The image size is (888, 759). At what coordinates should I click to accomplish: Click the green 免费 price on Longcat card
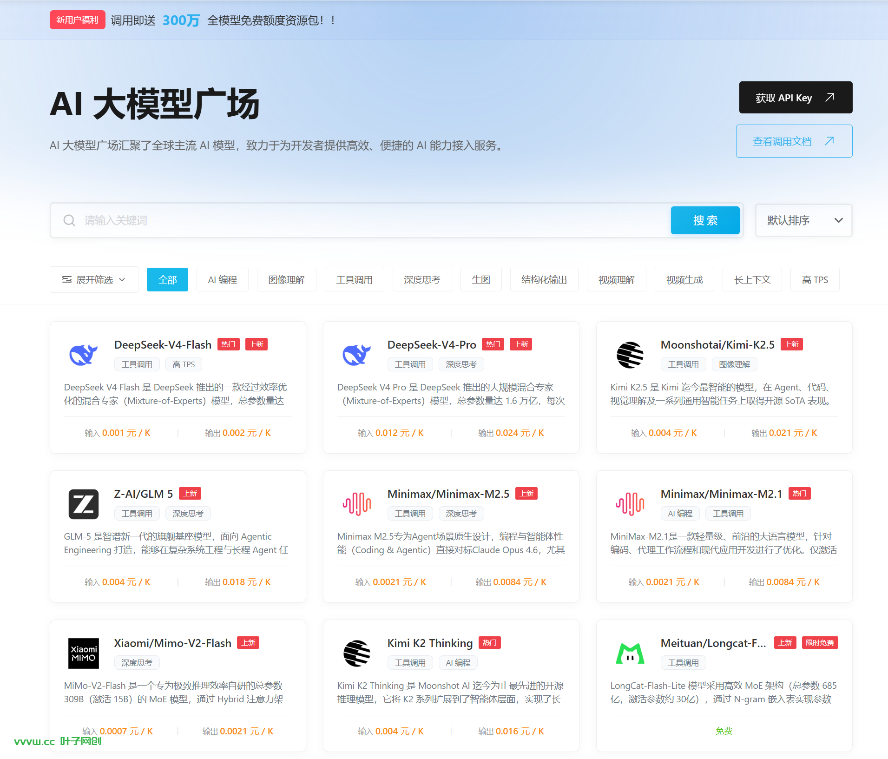(724, 731)
